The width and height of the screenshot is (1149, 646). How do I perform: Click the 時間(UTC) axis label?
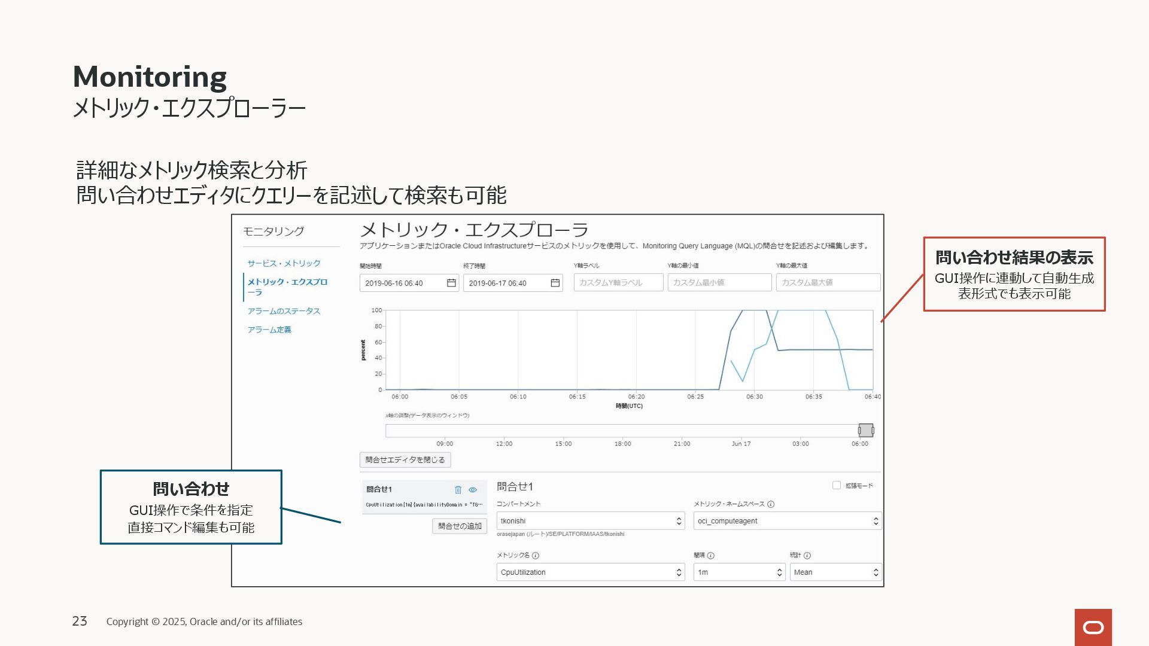pos(629,406)
